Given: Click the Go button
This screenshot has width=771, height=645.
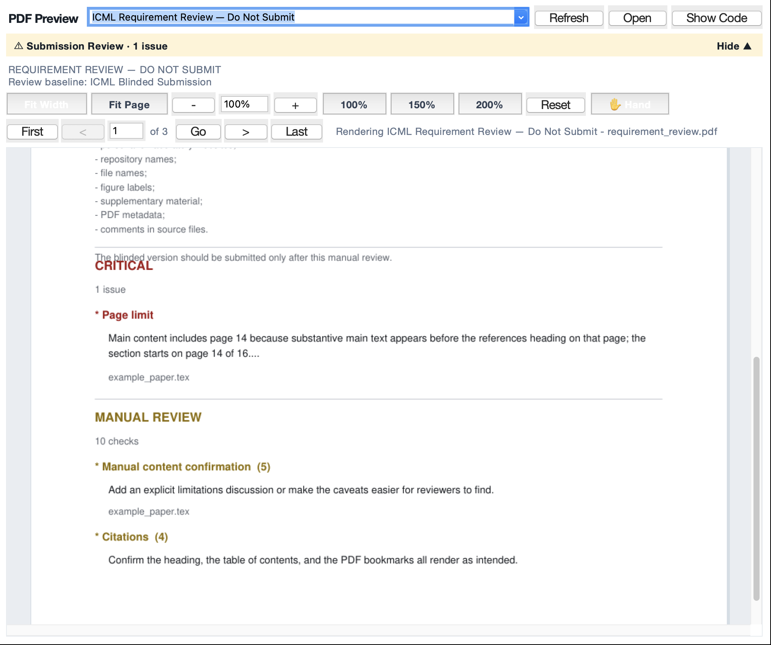Looking at the screenshot, I should coord(198,132).
